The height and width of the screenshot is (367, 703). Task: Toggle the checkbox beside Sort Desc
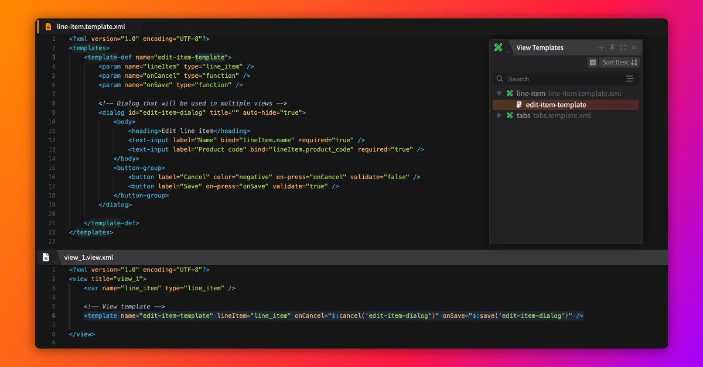[593, 63]
